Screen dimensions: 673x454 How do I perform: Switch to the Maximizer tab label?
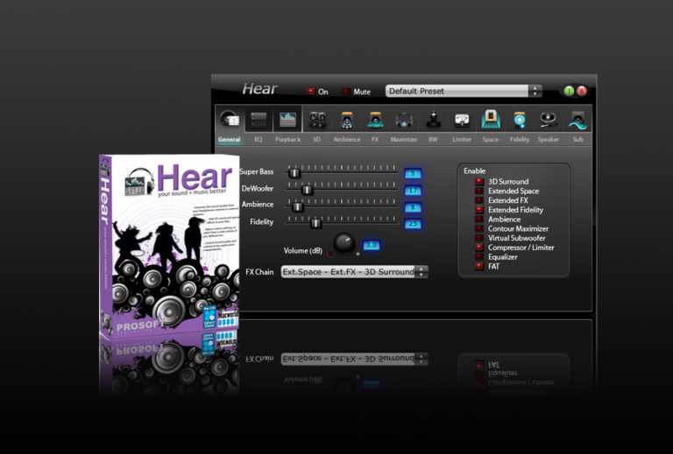(404, 139)
